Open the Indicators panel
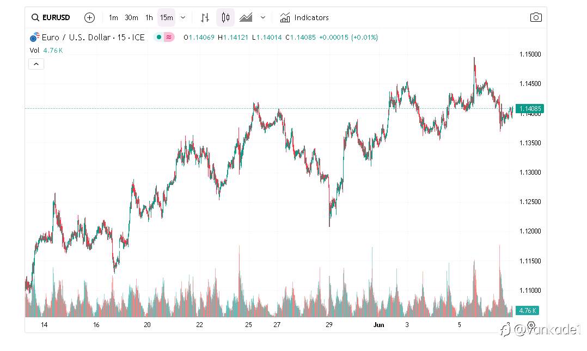This screenshot has height=351, width=587. tap(304, 17)
